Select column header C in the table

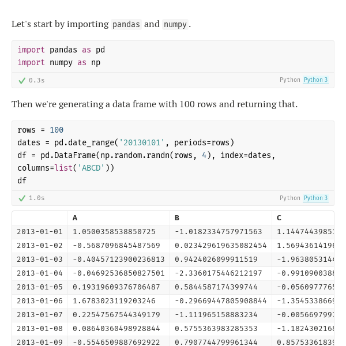[279, 218]
